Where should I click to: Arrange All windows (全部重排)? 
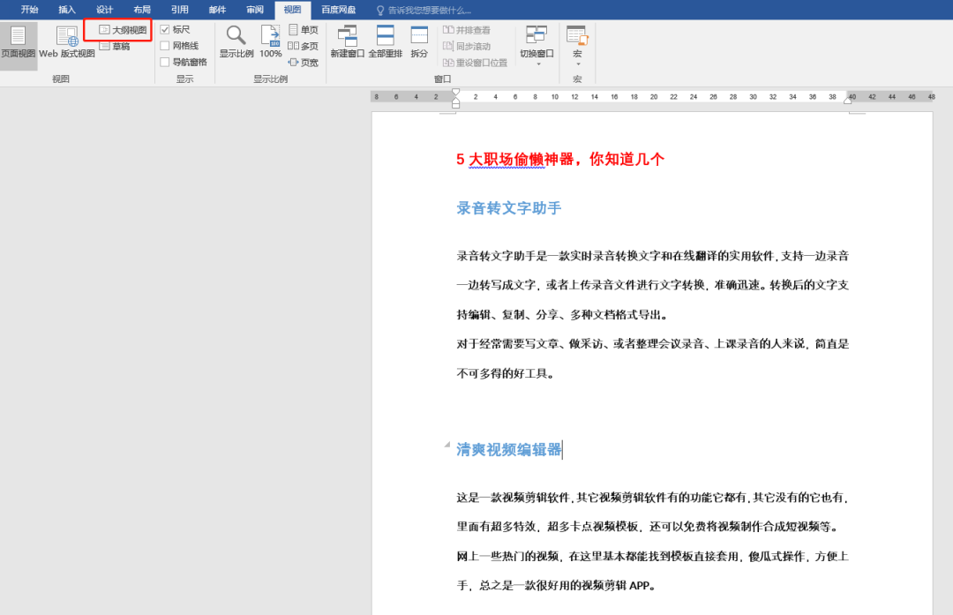pos(386,42)
